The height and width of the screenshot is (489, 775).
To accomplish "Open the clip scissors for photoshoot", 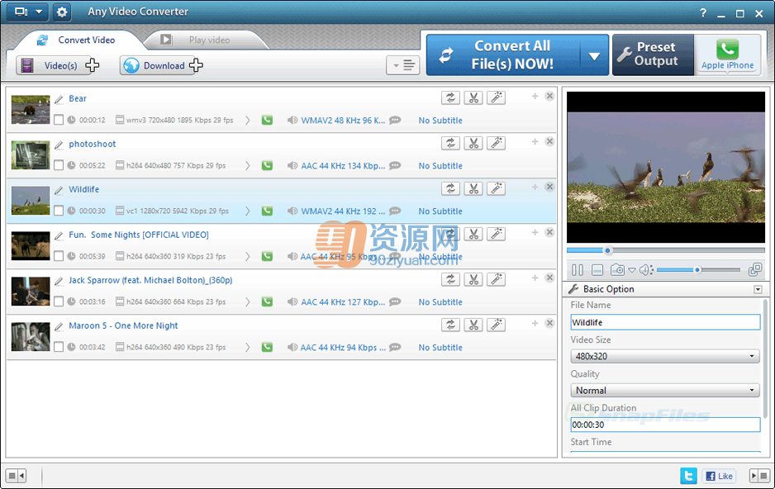I will [473, 143].
